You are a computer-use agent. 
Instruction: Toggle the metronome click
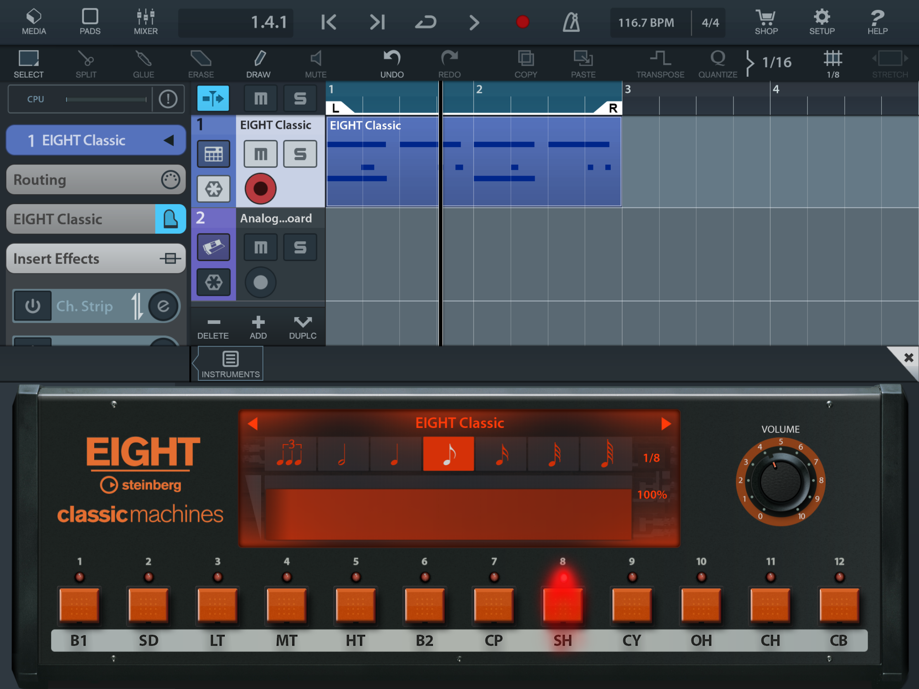click(x=571, y=22)
